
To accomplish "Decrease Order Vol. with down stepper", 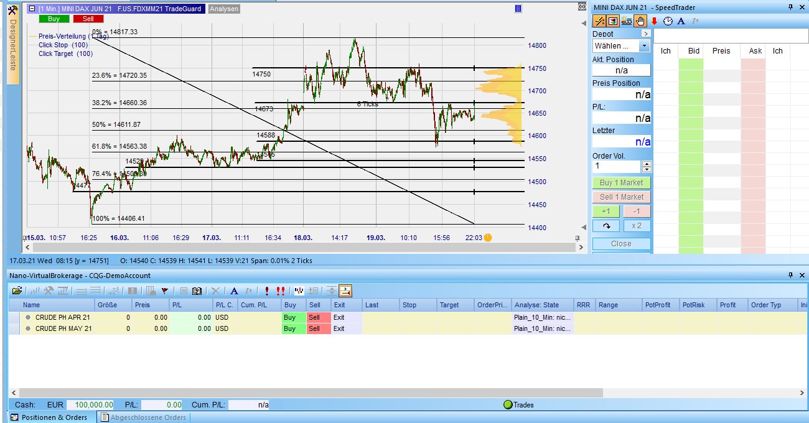I will 647,170.
